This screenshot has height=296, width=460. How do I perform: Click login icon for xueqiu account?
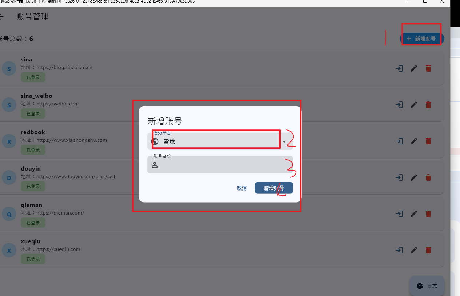[399, 250]
